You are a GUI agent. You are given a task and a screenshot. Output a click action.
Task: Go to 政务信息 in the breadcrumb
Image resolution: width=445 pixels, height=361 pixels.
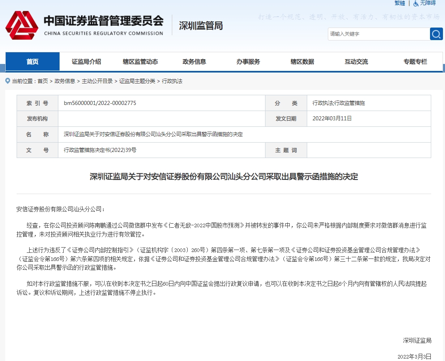pos(65,81)
